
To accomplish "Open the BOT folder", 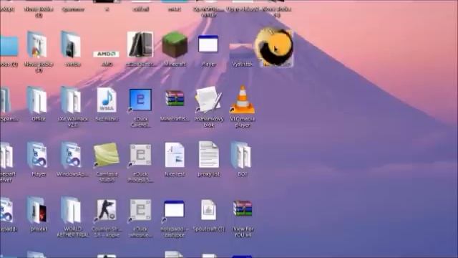I will point(242,155).
